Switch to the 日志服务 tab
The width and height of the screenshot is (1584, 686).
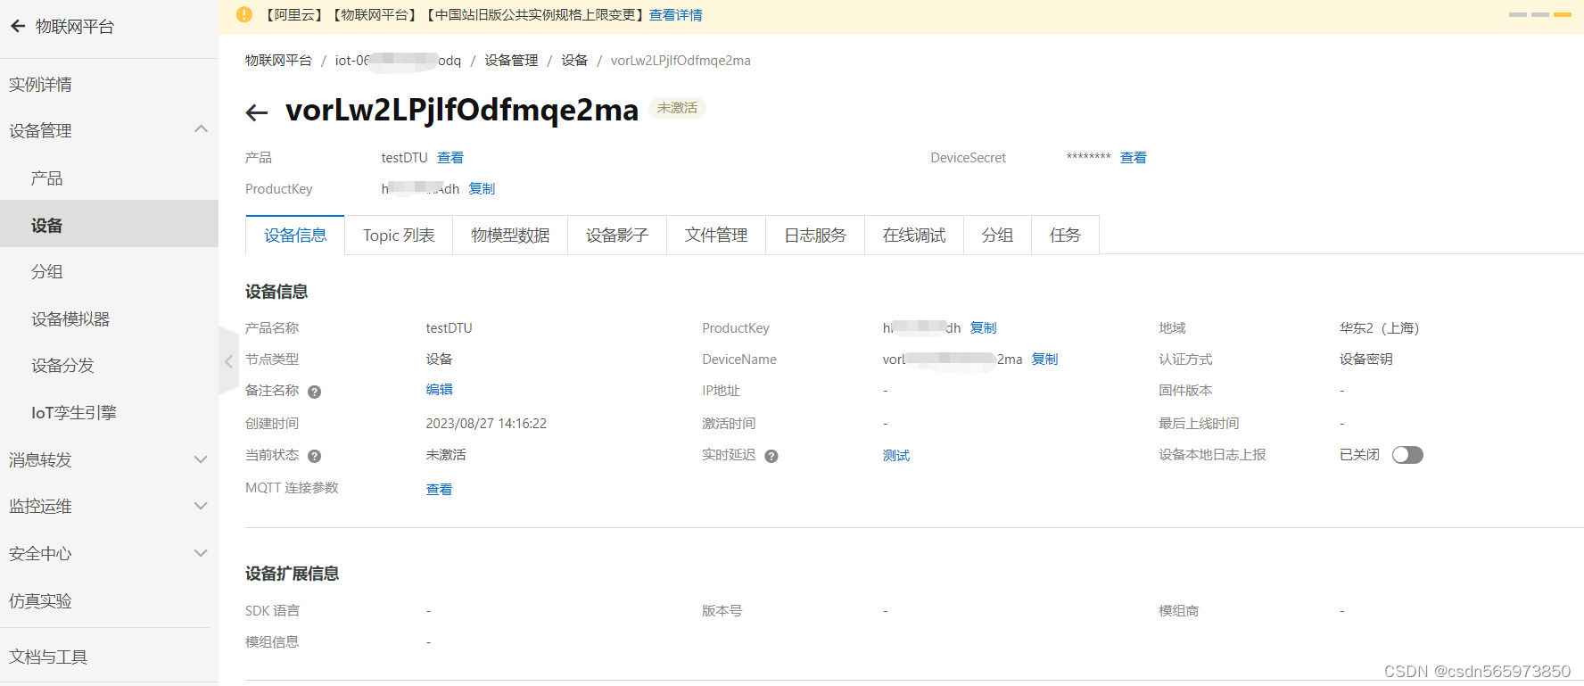pos(815,236)
